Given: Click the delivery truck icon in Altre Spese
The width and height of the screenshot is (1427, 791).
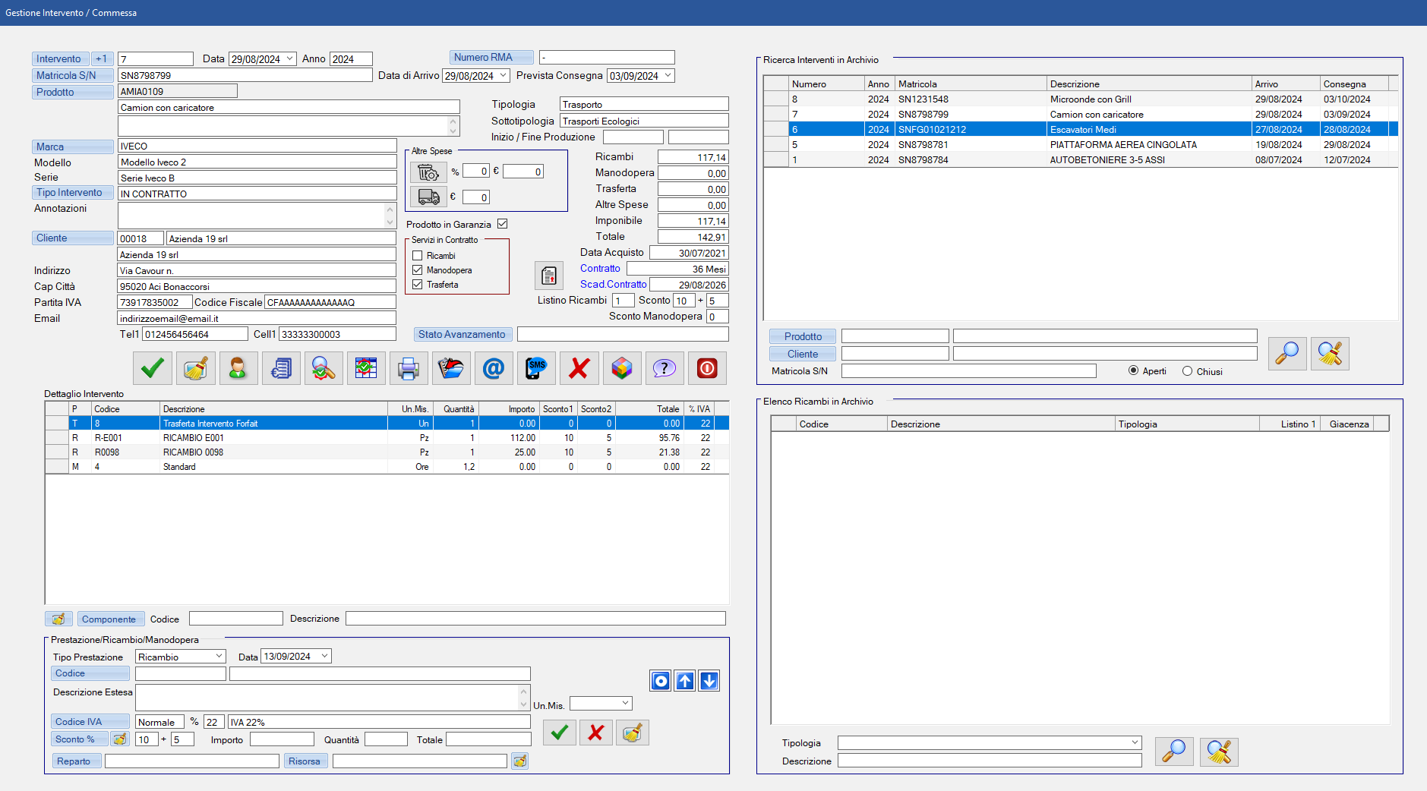Looking at the screenshot, I should tap(428, 197).
